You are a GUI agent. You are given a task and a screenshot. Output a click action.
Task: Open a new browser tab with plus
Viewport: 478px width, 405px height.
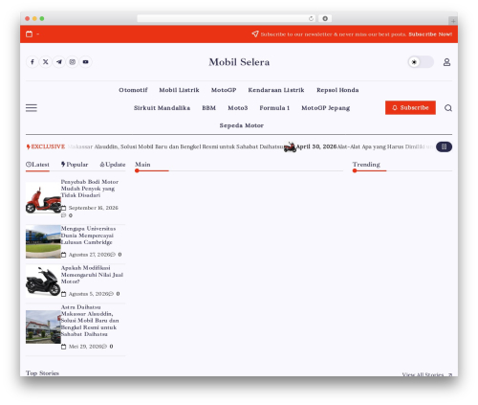(x=453, y=21)
